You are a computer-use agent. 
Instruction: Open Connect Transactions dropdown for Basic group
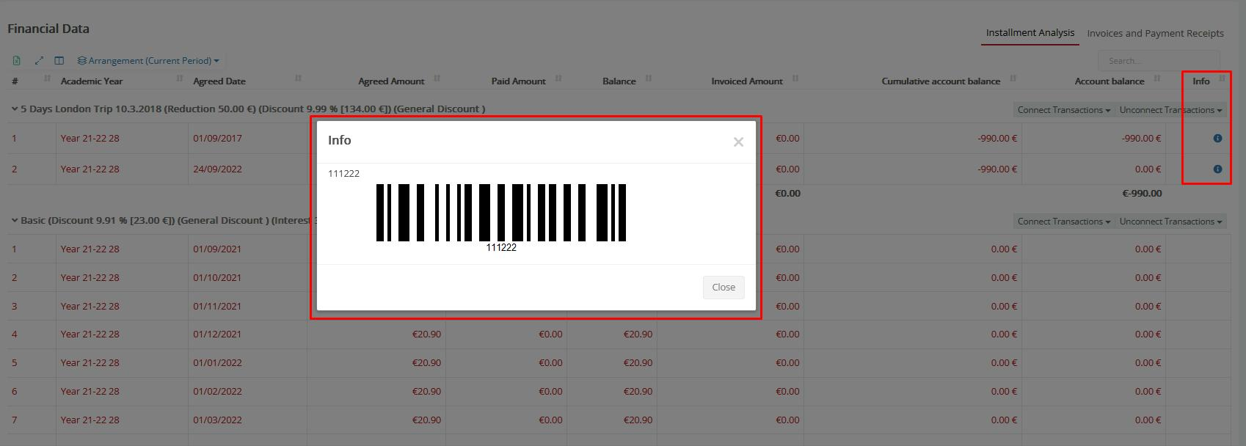[1063, 222]
